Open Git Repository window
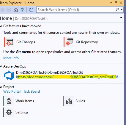The image size is (126, 125). (x=87, y=42)
